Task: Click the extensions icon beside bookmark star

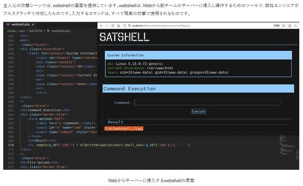Action: coord(290,26)
